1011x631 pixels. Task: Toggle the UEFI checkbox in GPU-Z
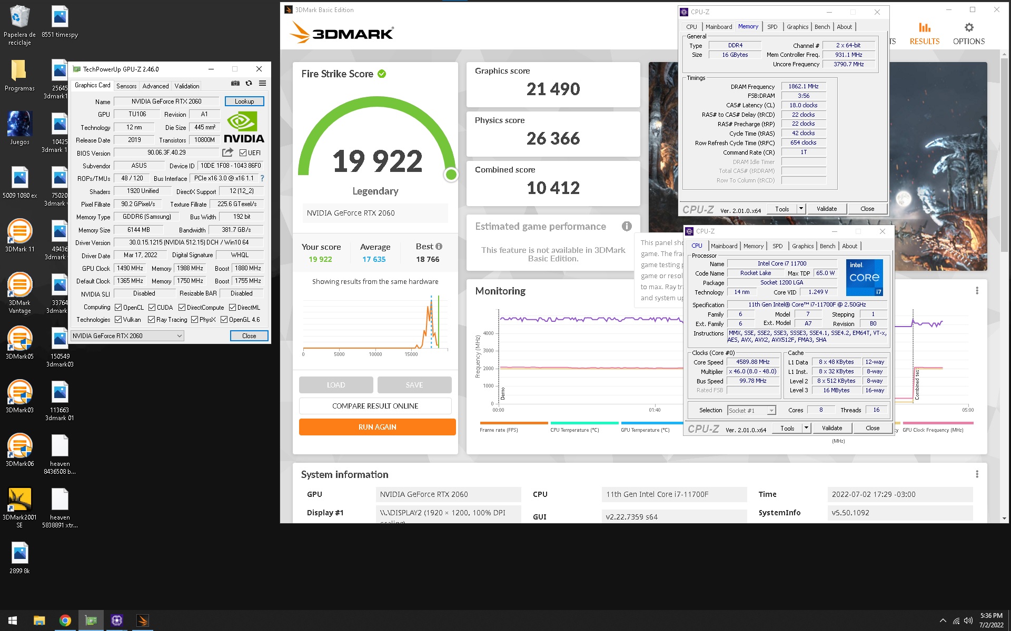[x=243, y=153]
